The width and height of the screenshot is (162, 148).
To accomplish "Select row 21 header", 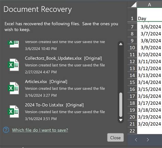I will [132, 124].
